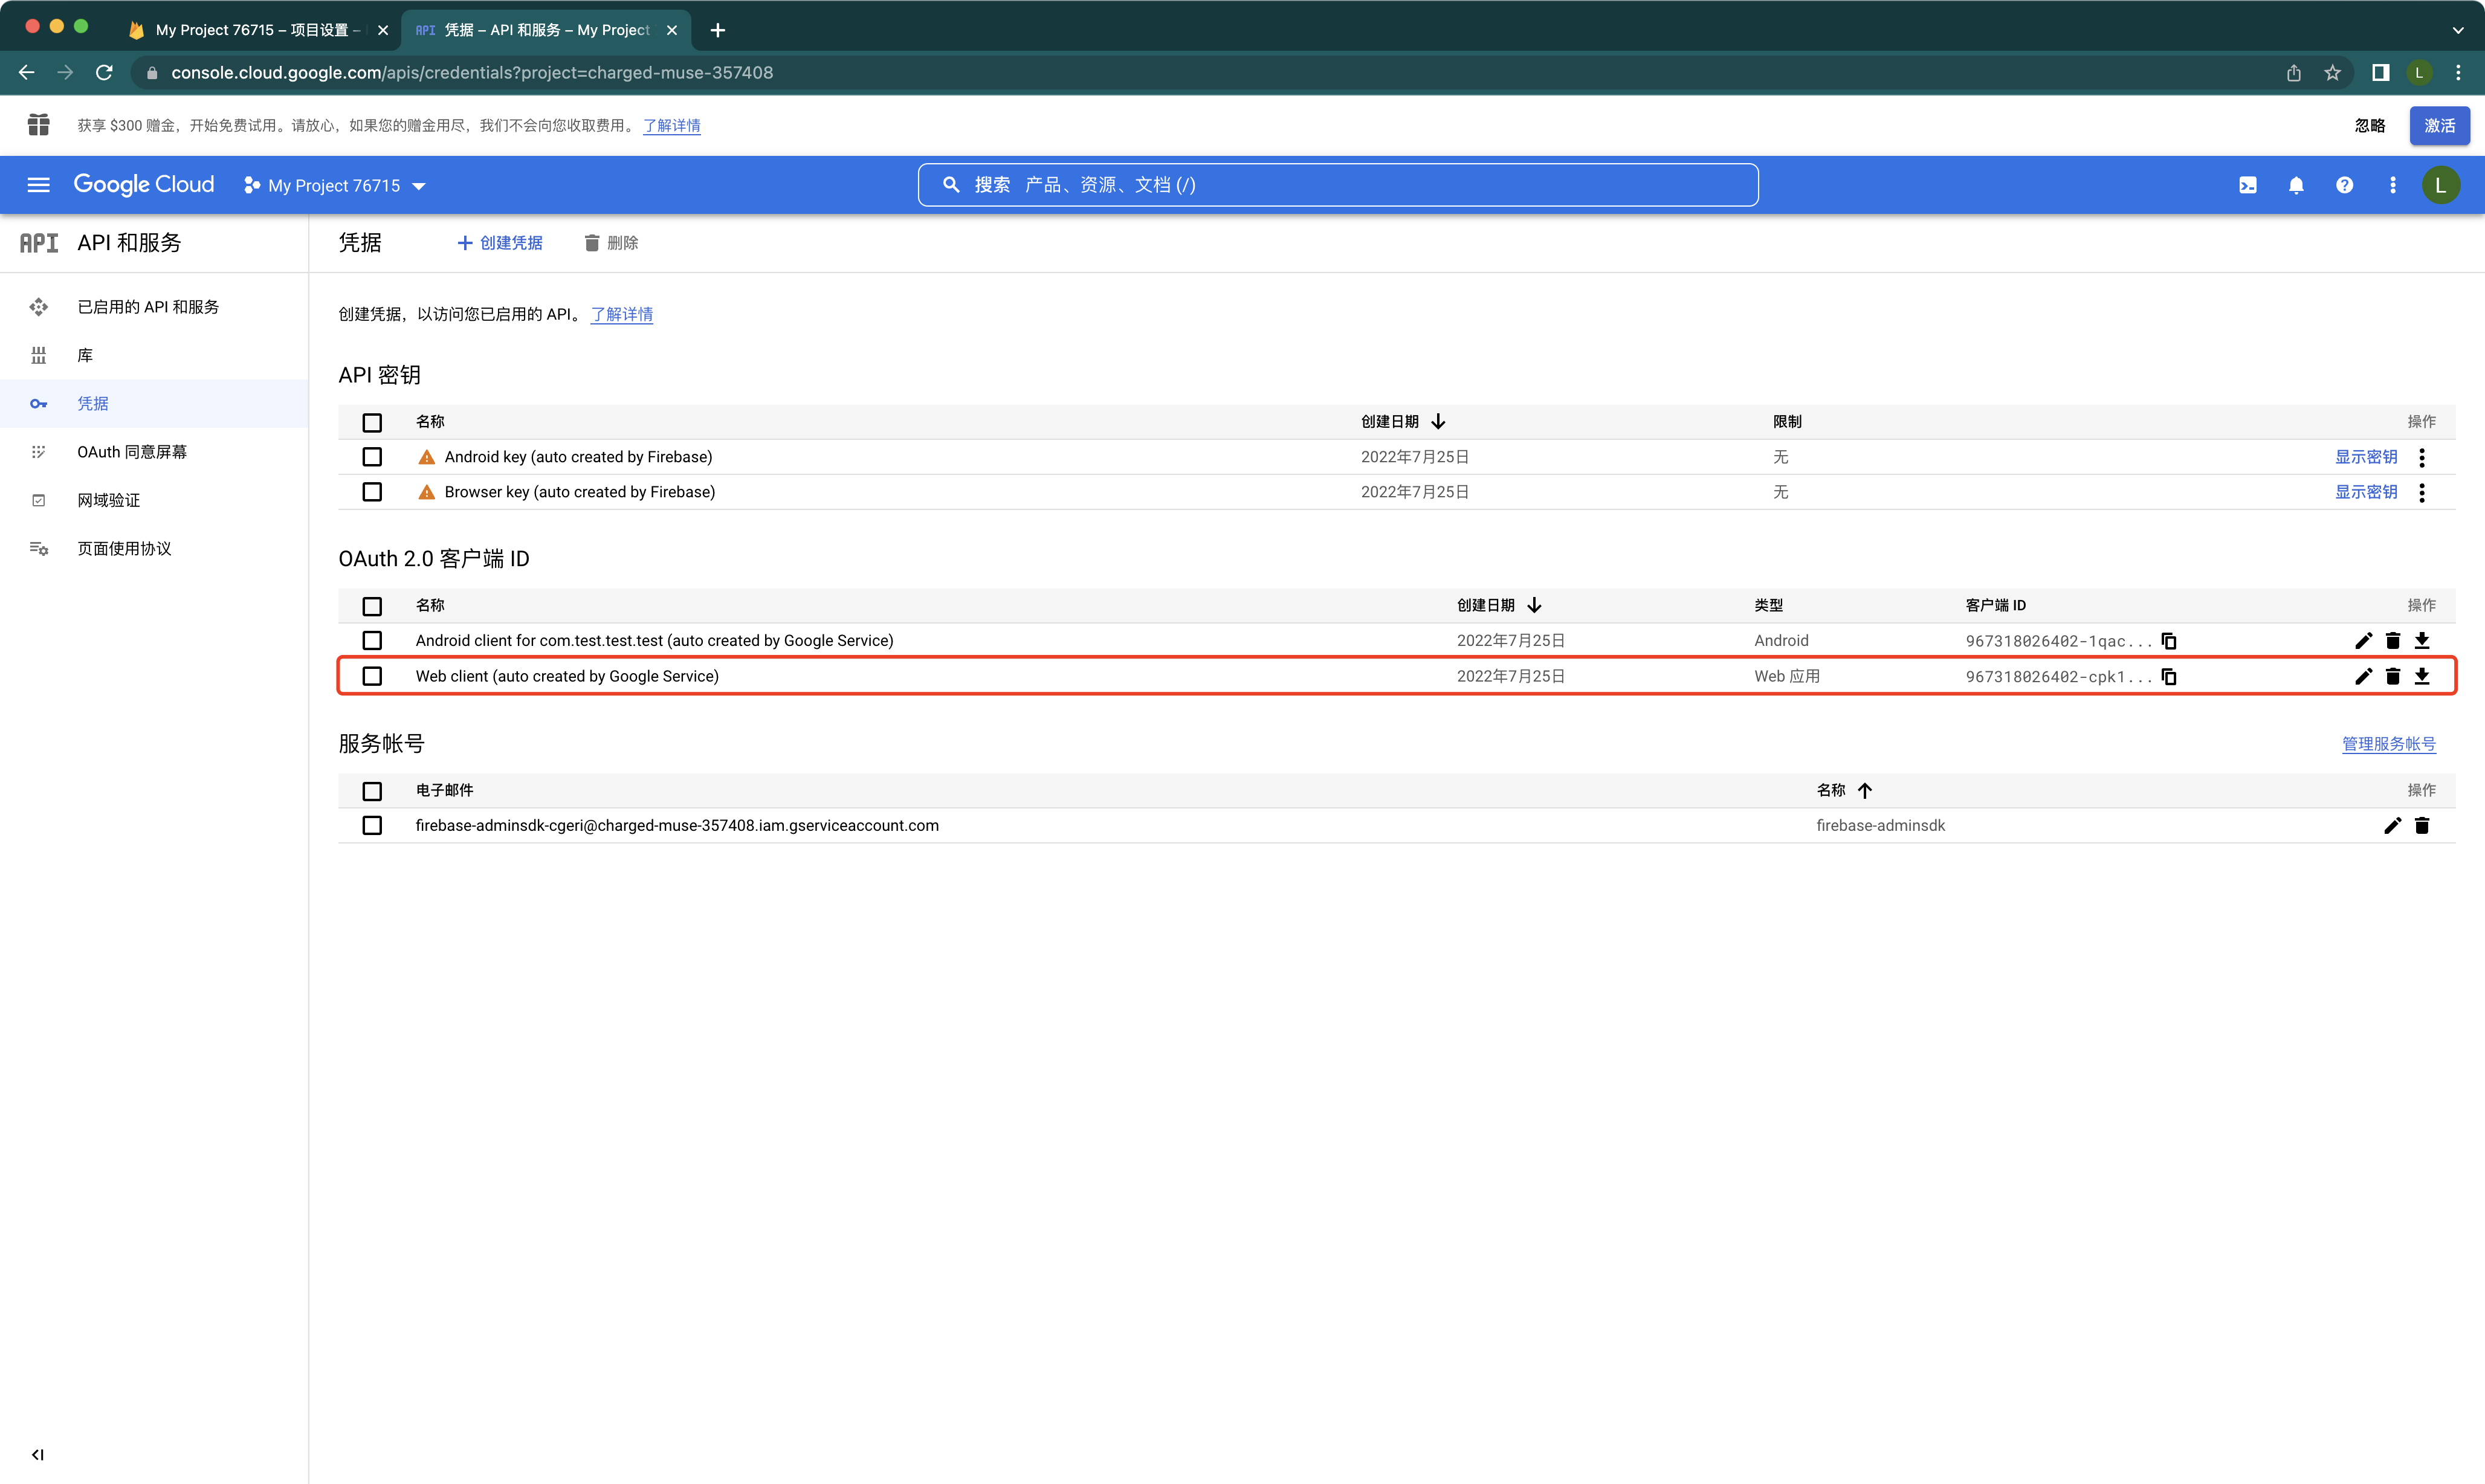
Task: Sort API keys by creation date
Action: pos(1403,422)
